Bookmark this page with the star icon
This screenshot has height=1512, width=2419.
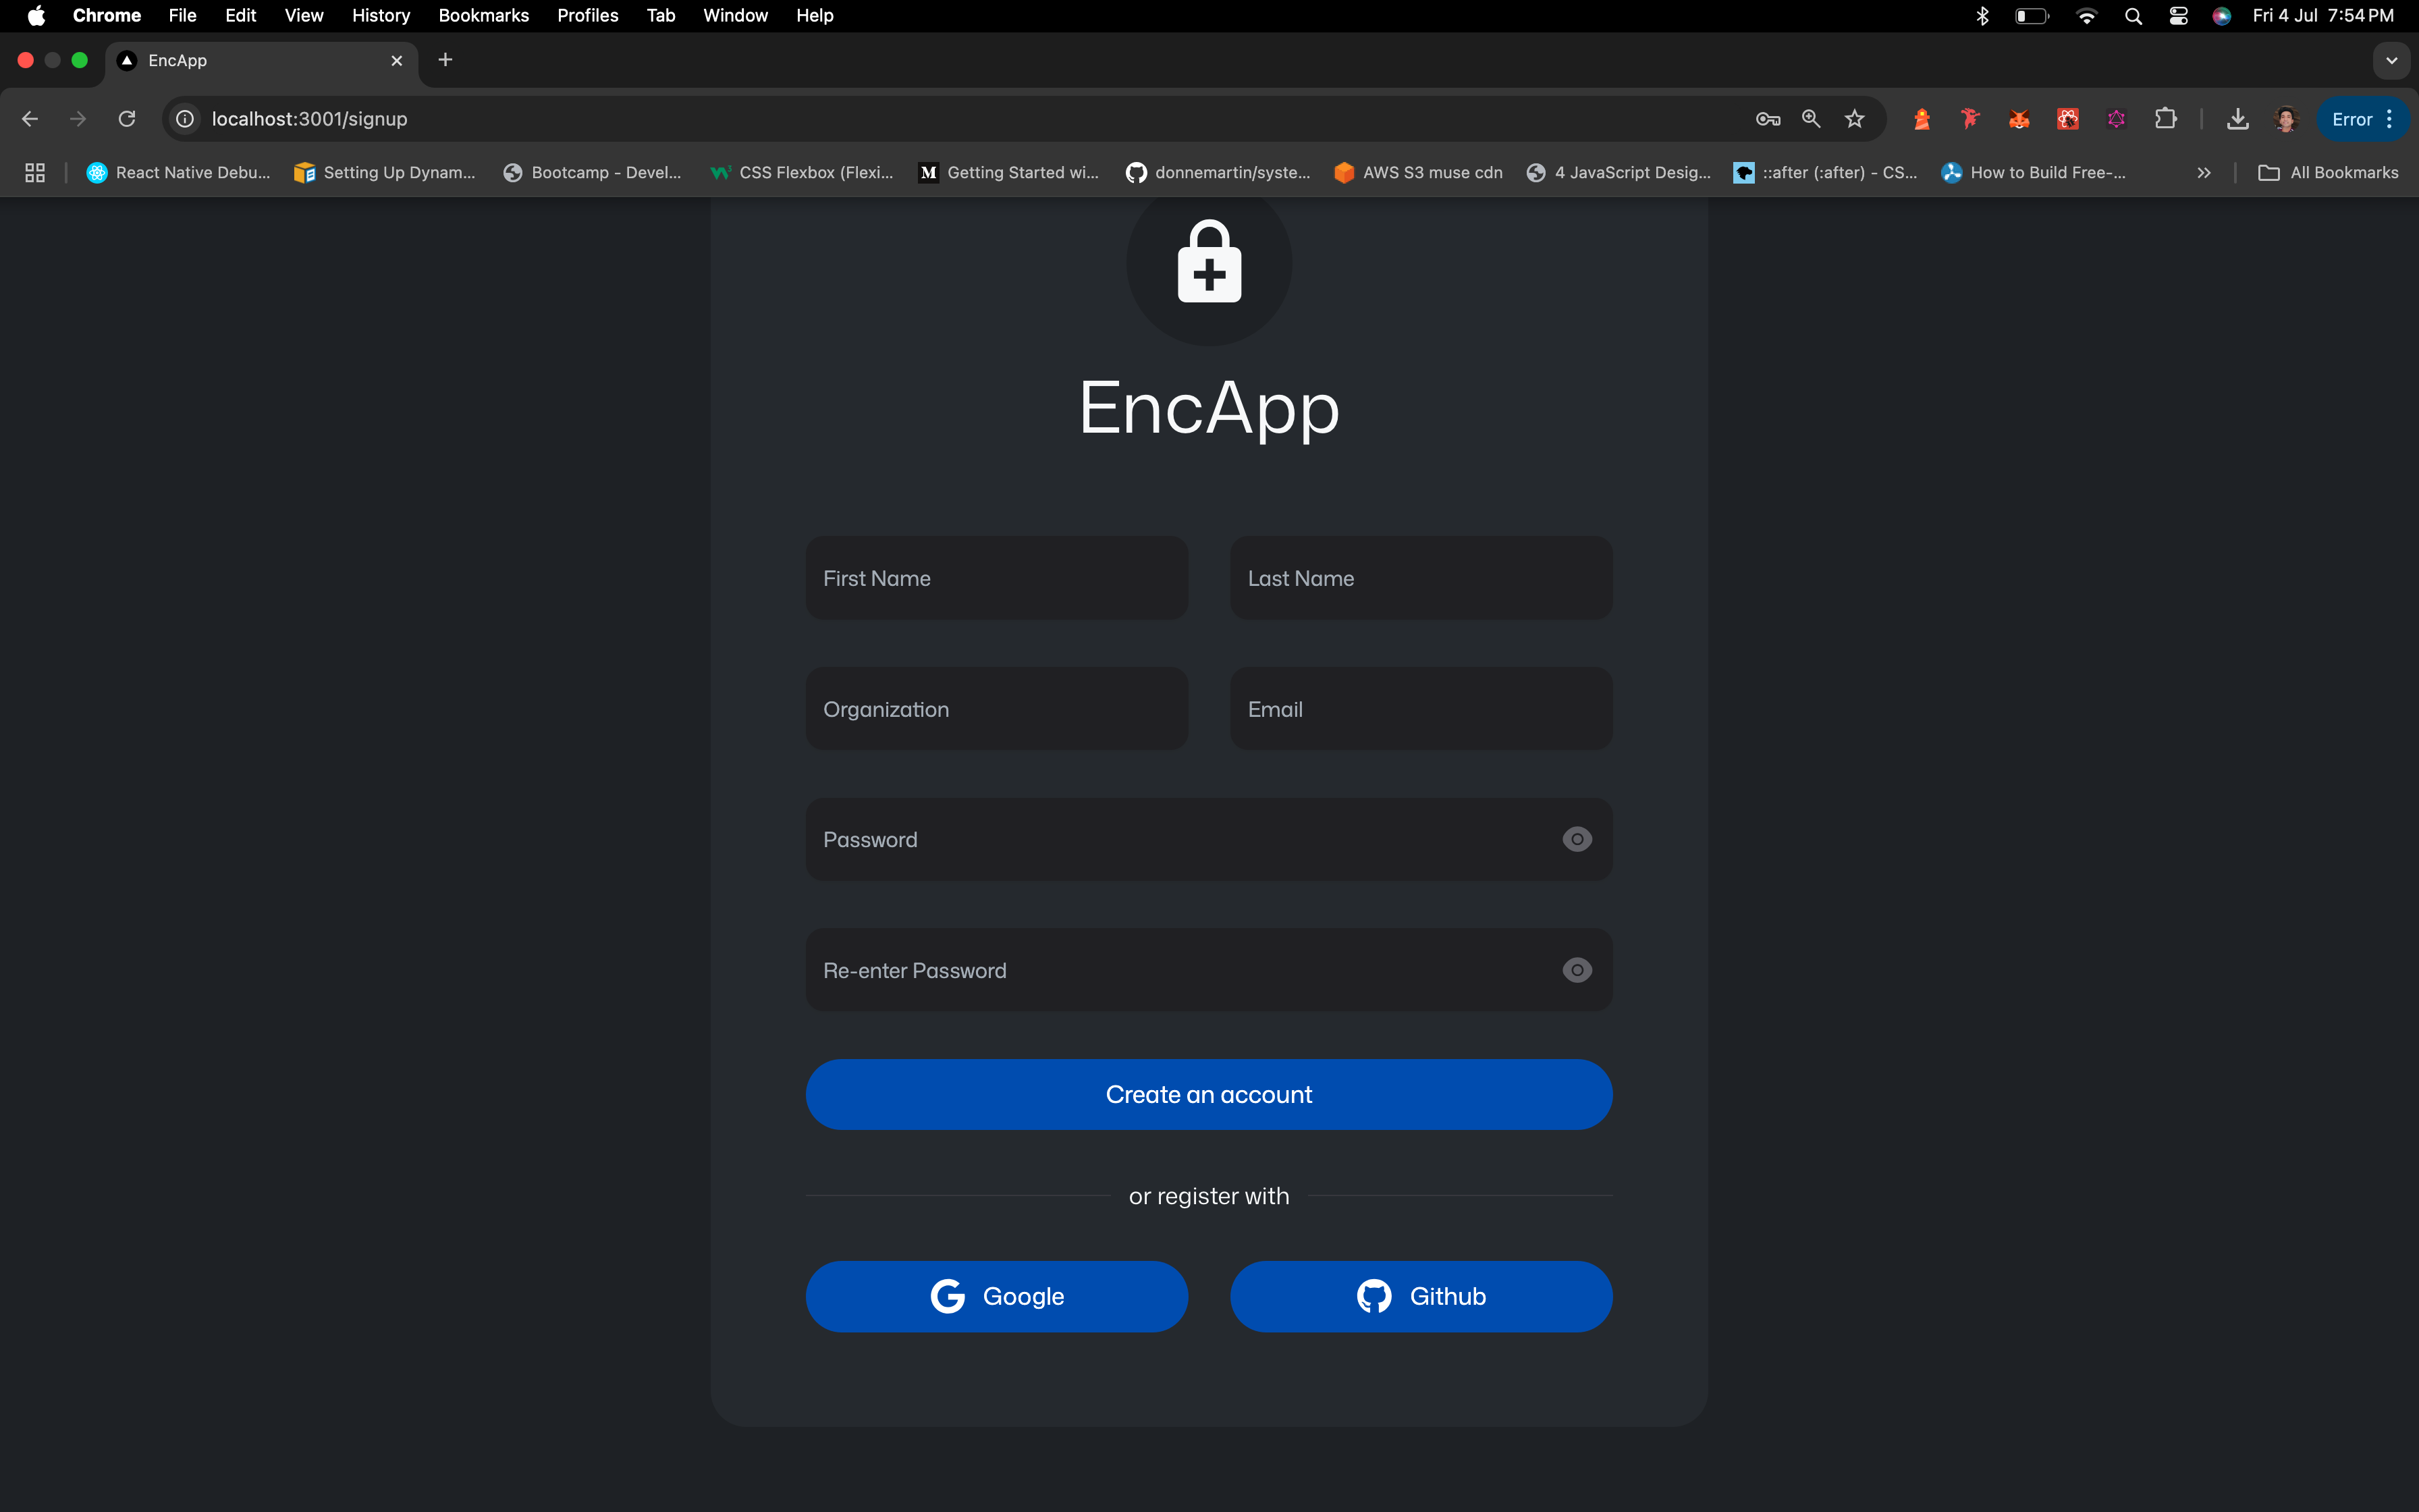pyautogui.click(x=1854, y=119)
